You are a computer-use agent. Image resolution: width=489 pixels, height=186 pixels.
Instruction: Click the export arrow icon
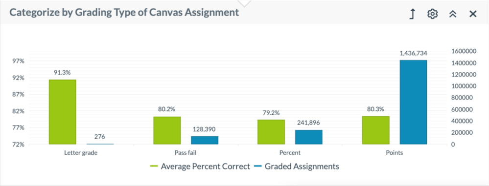click(413, 14)
